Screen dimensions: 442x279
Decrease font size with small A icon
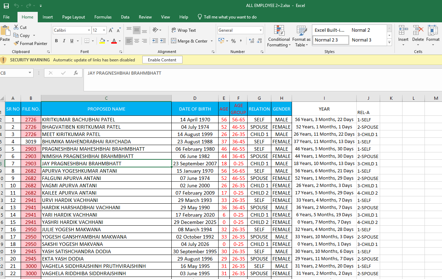119,30
